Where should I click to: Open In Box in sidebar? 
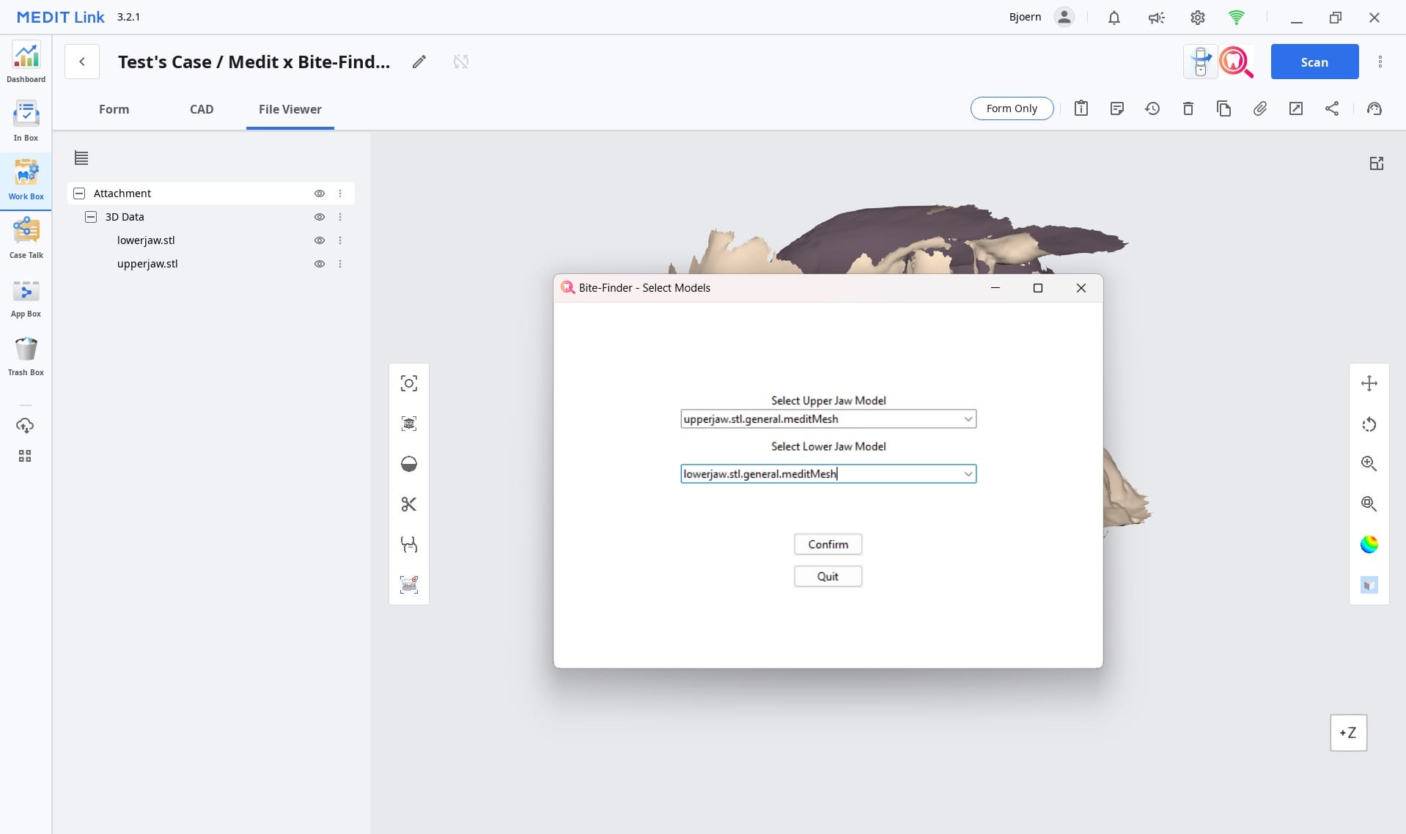point(26,122)
